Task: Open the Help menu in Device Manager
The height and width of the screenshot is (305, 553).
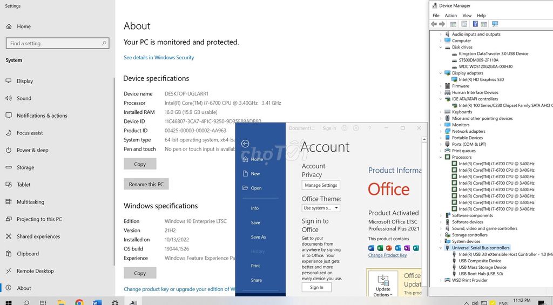Action: click(481, 16)
